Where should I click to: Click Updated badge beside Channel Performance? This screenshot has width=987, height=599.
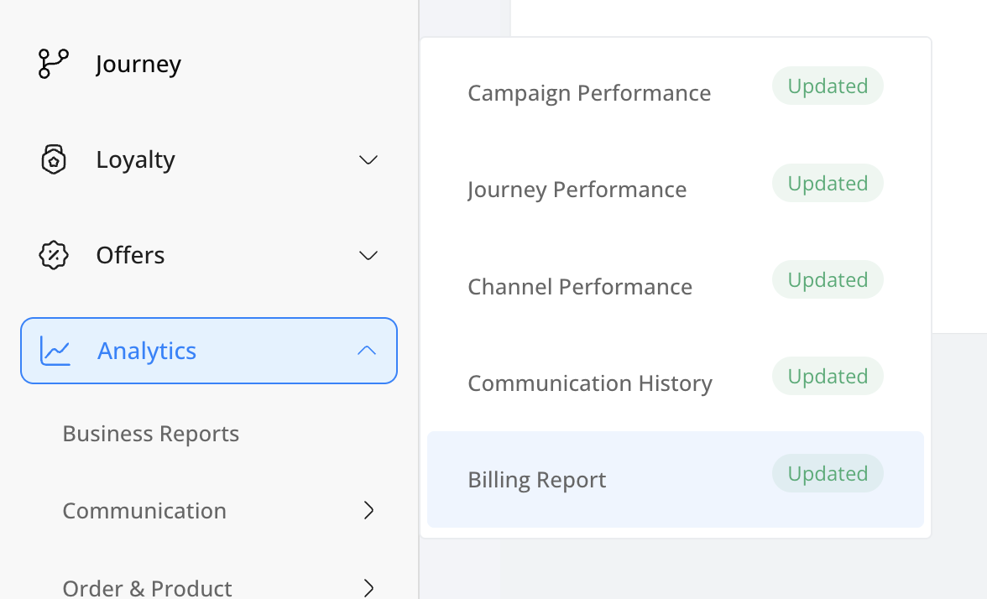[828, 279]
